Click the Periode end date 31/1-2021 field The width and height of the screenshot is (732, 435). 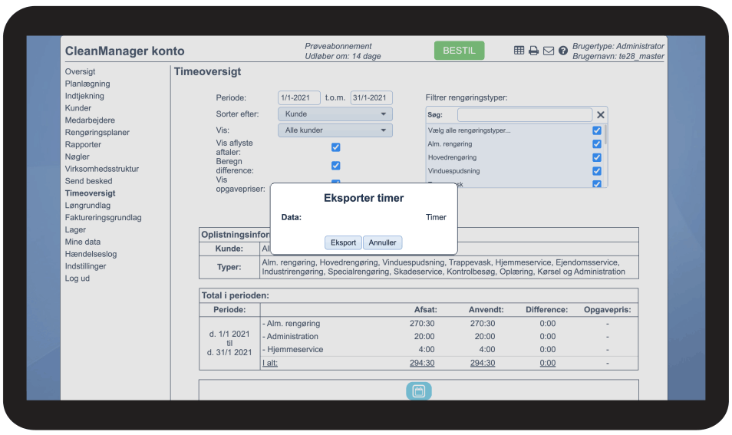coord(371,97)
